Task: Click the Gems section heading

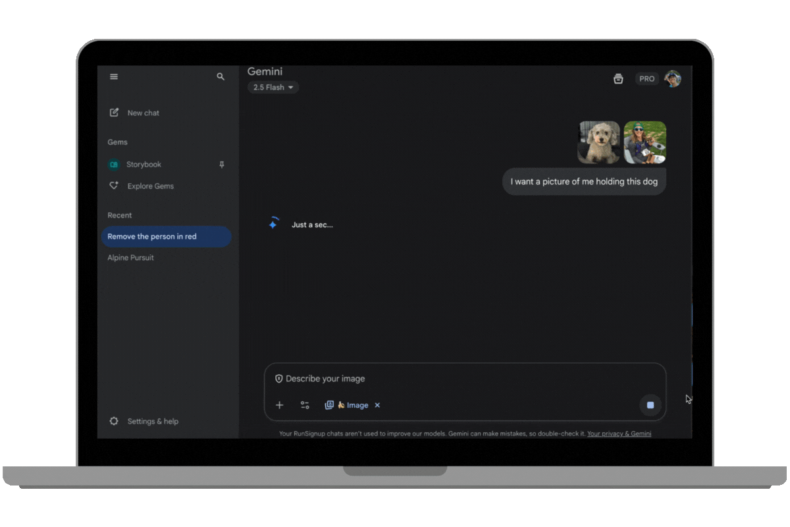Action: click(118, 142)
